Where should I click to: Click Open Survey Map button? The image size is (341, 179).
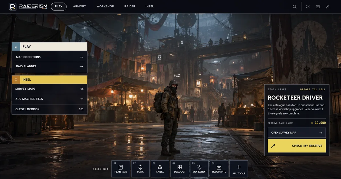point(297,133)
